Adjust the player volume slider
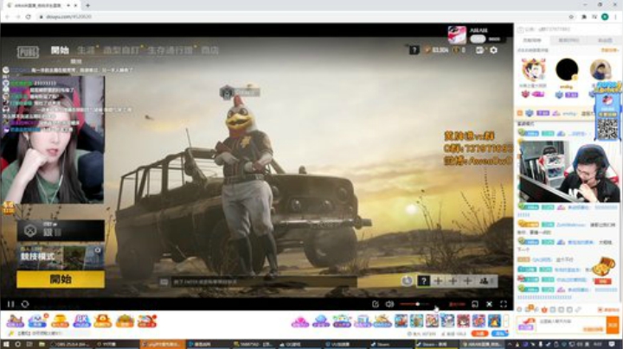 [414, 304]
